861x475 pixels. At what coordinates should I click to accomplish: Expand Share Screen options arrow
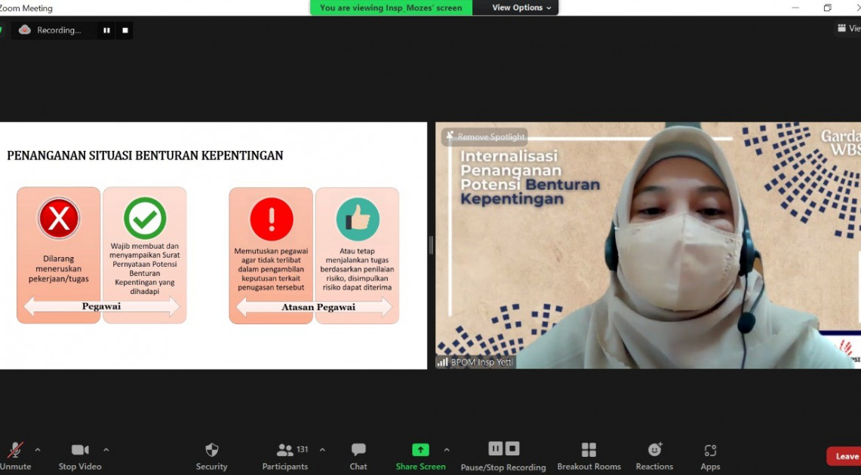(x=447, y=450)
